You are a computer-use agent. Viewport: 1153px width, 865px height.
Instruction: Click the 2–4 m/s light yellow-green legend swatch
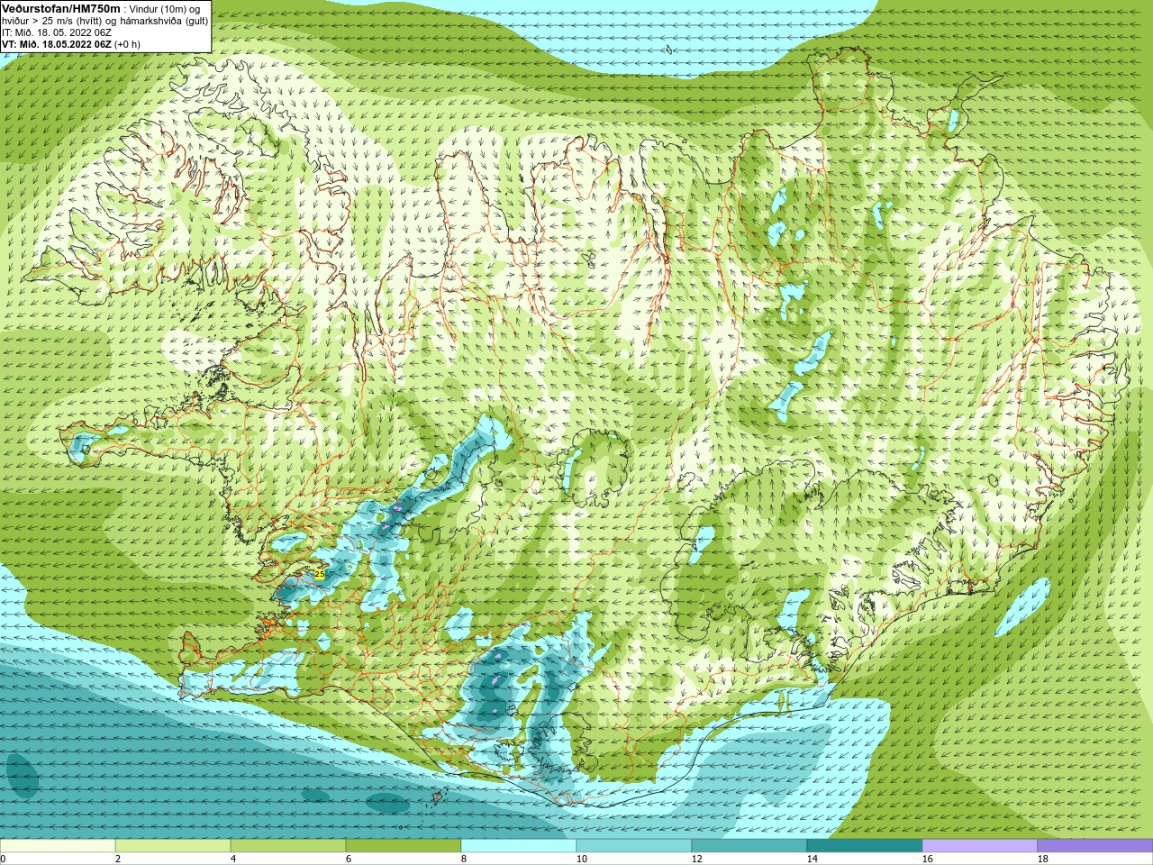click(x=173, y=846)
